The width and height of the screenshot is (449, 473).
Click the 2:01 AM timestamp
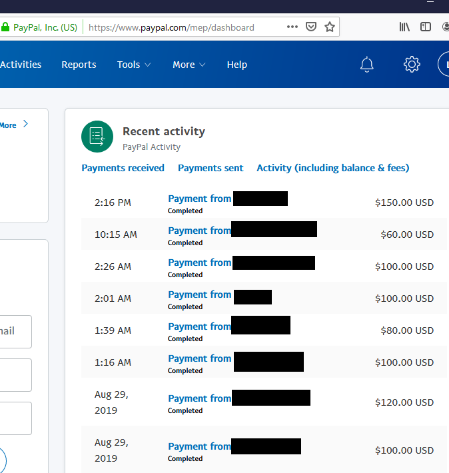pos(113,298)
